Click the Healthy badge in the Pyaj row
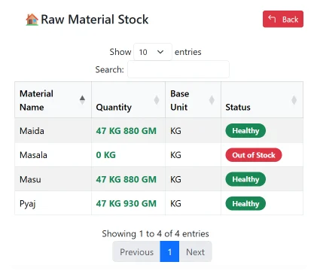The width and height of the screenshot is (314, 271). click(245, 203)
